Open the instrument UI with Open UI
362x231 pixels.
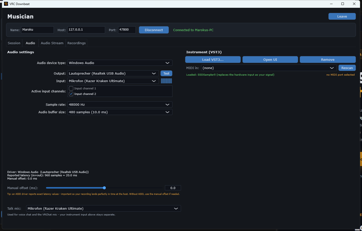pos(270,60)
